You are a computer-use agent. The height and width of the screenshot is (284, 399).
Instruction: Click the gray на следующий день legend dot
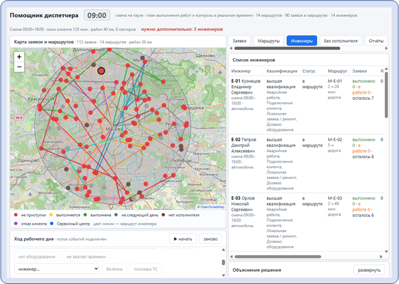click(x=116, y=215)
